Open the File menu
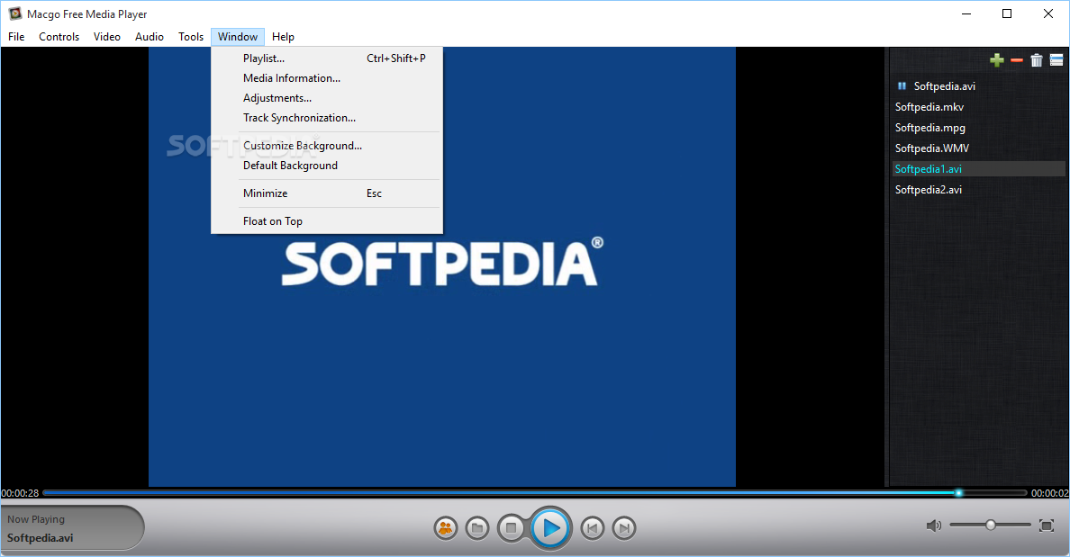 (x=16, y=37)
